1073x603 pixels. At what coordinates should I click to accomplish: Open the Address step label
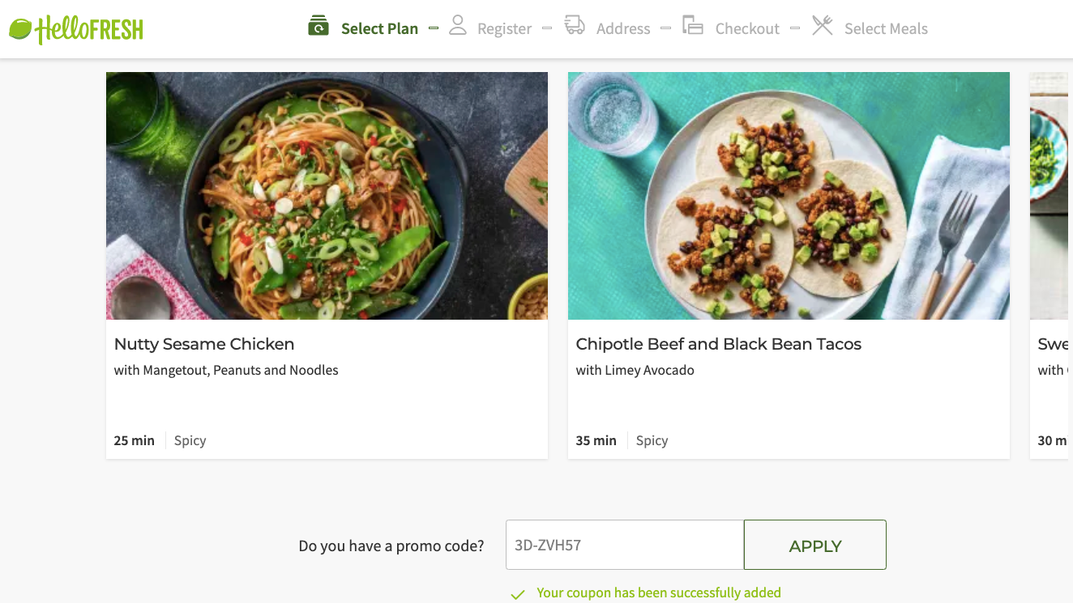coord(622,28)
